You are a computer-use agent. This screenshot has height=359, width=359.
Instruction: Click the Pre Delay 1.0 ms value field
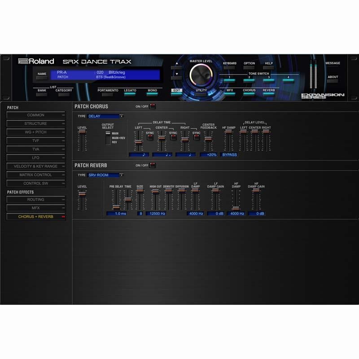click(x=117, y=214)
